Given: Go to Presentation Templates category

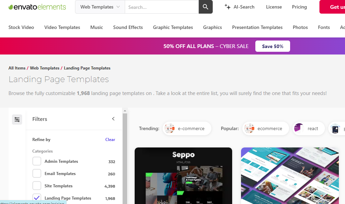Looking at the screenshot, I should pos(257,27).
